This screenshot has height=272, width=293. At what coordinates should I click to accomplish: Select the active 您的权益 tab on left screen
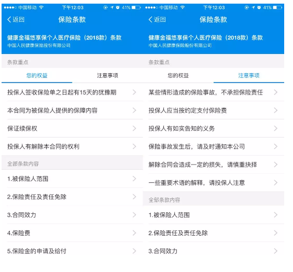(37, 75)
